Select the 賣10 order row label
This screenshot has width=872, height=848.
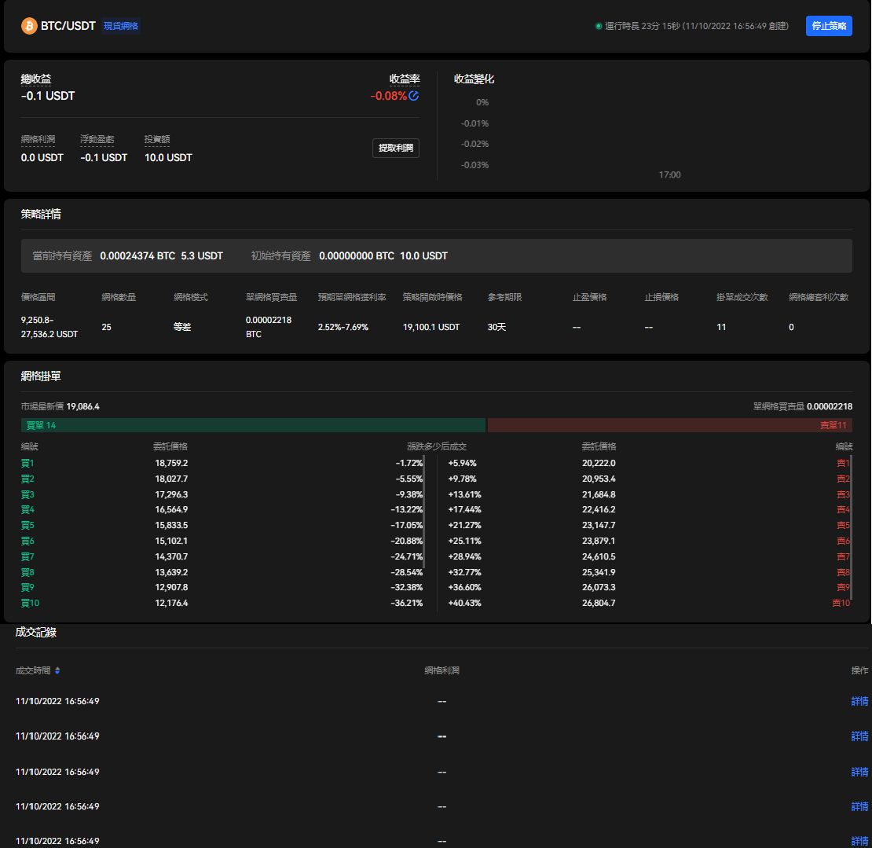(x=841, y=603)
